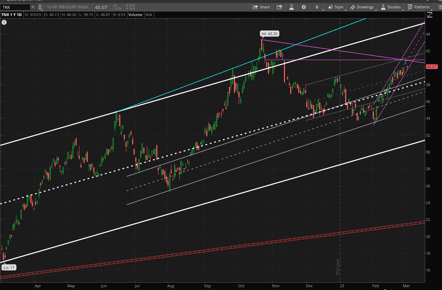Viewport: 442px width, 290px height.
Task: Expand the Studies dropdown
Action: coord(391,7)
